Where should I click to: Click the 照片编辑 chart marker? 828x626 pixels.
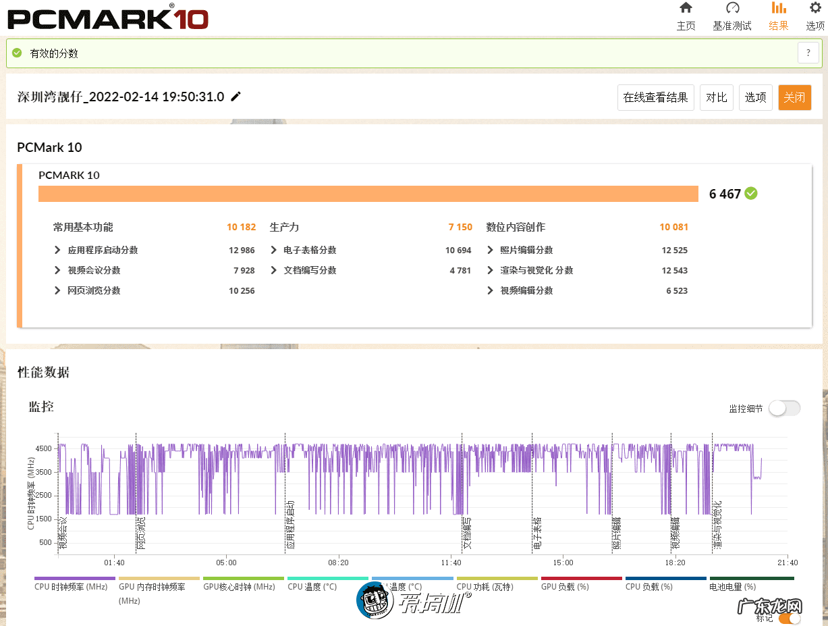click(x=617, y=533)
